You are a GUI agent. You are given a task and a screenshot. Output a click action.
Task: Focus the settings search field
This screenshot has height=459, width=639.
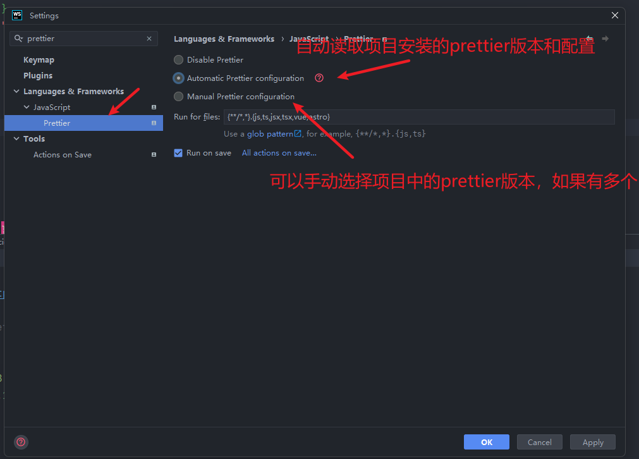point(83,39)
